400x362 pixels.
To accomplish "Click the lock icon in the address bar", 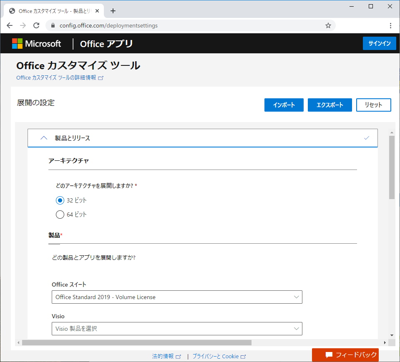I will pos(53,25).
